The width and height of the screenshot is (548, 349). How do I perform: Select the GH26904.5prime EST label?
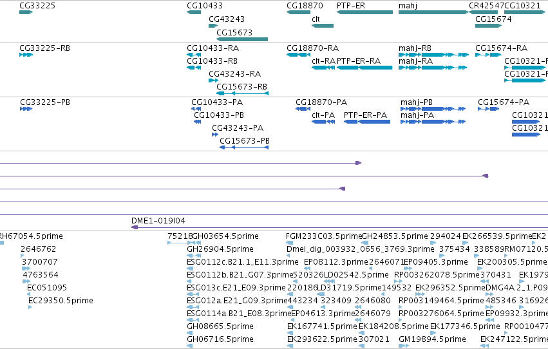(x=220, y=249)
